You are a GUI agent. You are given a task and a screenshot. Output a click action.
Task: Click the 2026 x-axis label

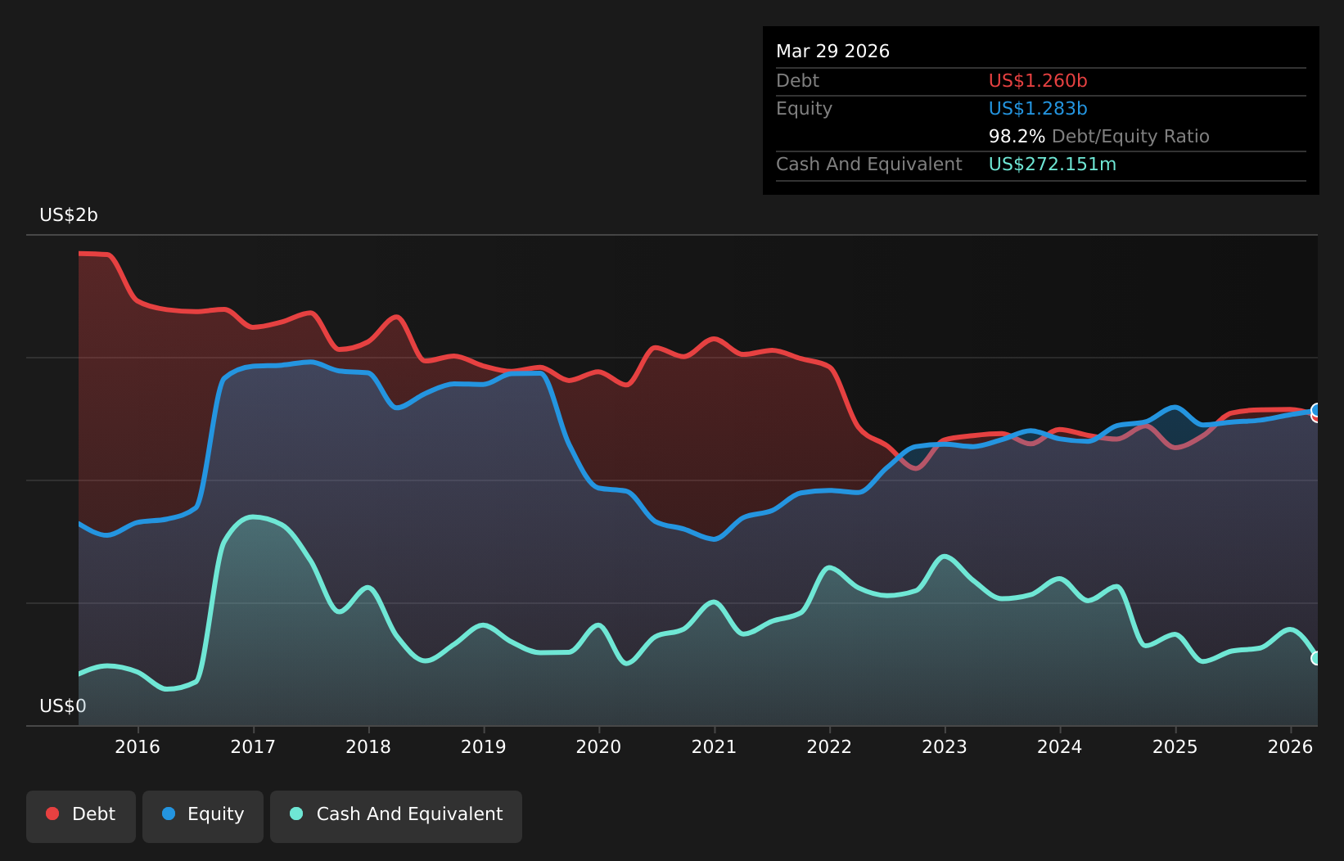(1291, 746)
